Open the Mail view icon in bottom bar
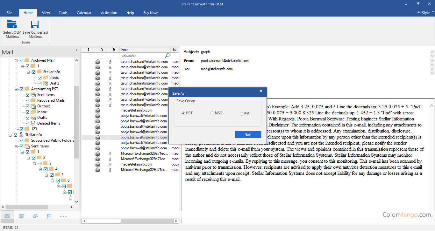This screenshot has height=231, width=435. (x=7, y=216)
